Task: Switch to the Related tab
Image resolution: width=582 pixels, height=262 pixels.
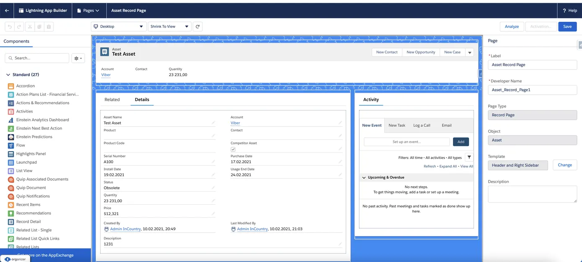Action: (112, 100)
